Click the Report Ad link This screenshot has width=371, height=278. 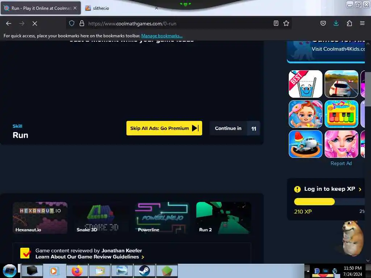click(341, 163)
